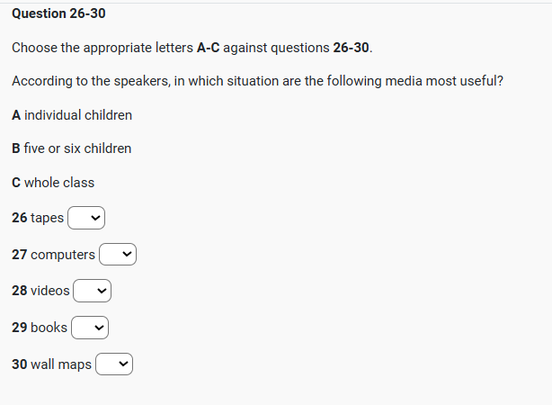The image size is (552, 405).
Task: Click the '30 wall maps' label text
Action: coord(51,364)
